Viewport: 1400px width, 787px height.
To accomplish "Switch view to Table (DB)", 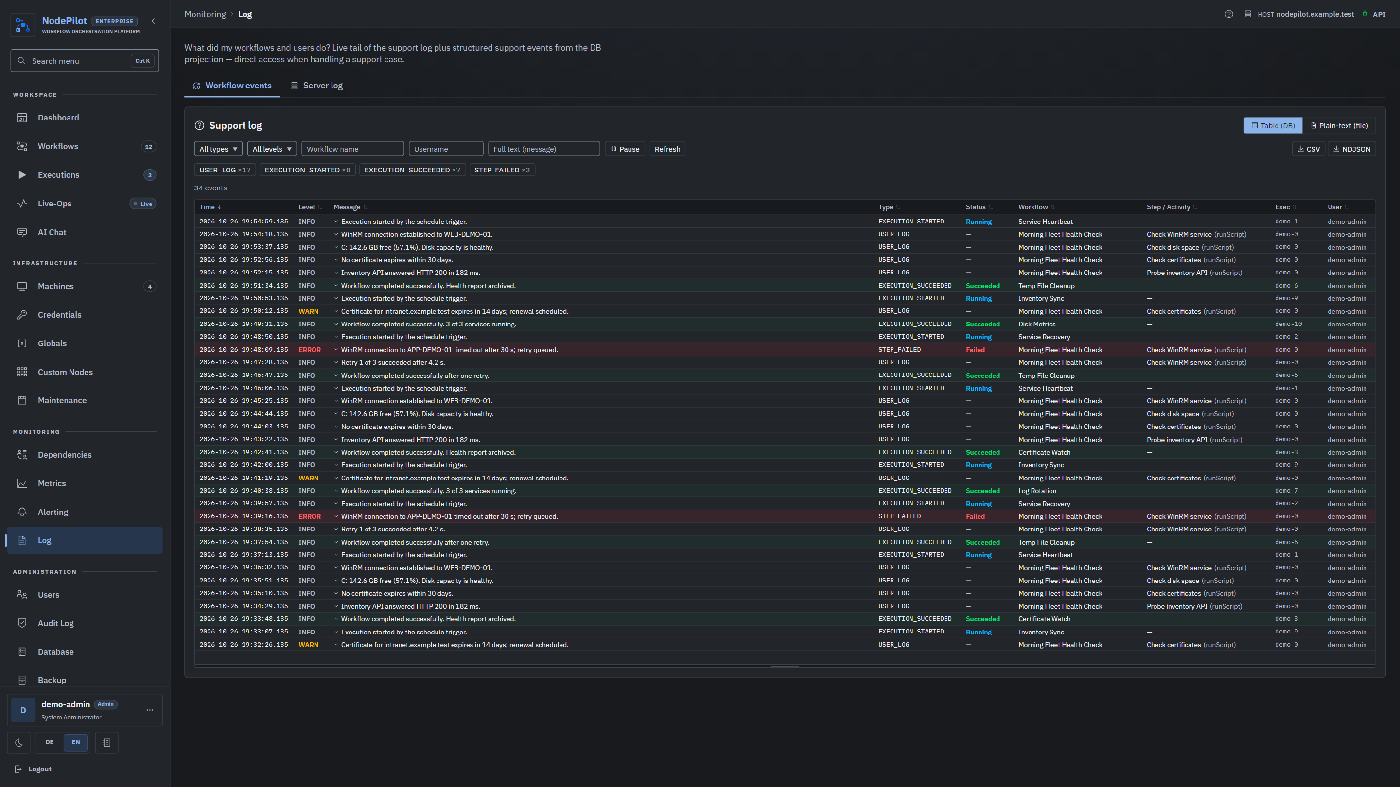I will [x=1273, y=125].
